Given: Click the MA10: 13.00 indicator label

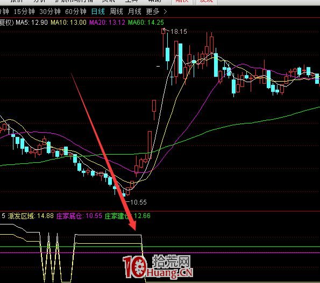Looking at the screenshot, I should 68,23.
